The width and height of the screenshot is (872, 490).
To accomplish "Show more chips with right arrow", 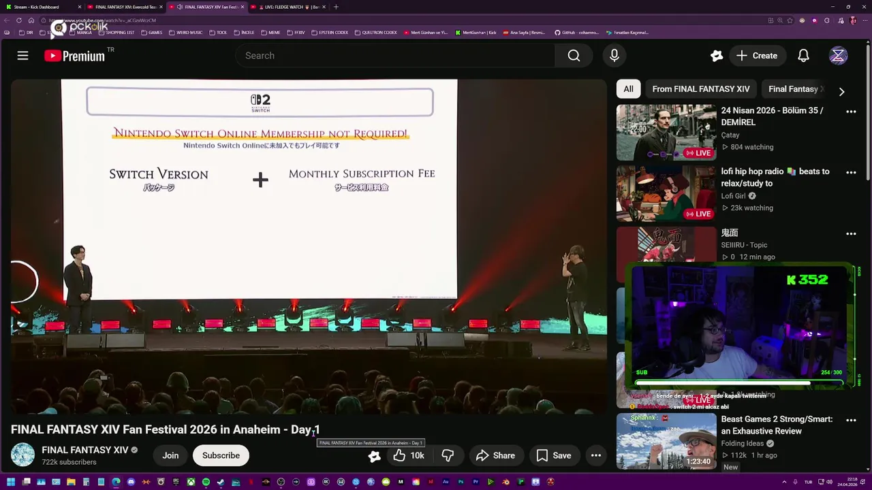I will coord(841,91).
